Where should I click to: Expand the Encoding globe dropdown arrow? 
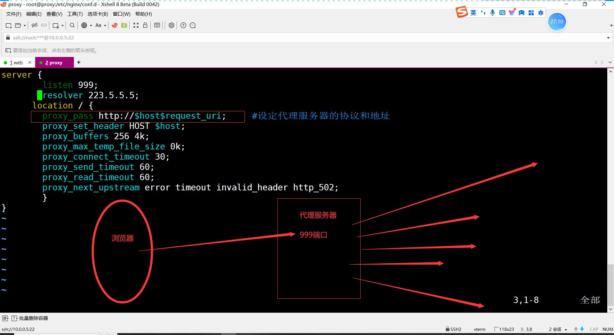(91, 26)
